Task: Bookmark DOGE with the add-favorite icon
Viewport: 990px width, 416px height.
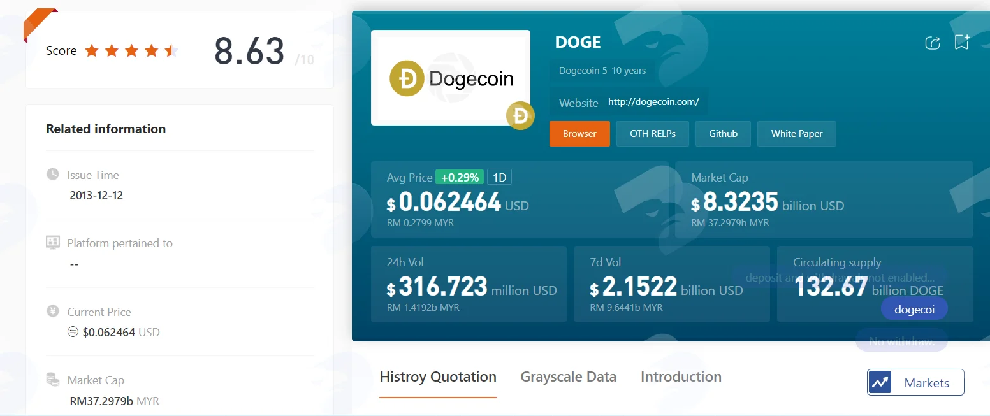Action: coord(962,42)
